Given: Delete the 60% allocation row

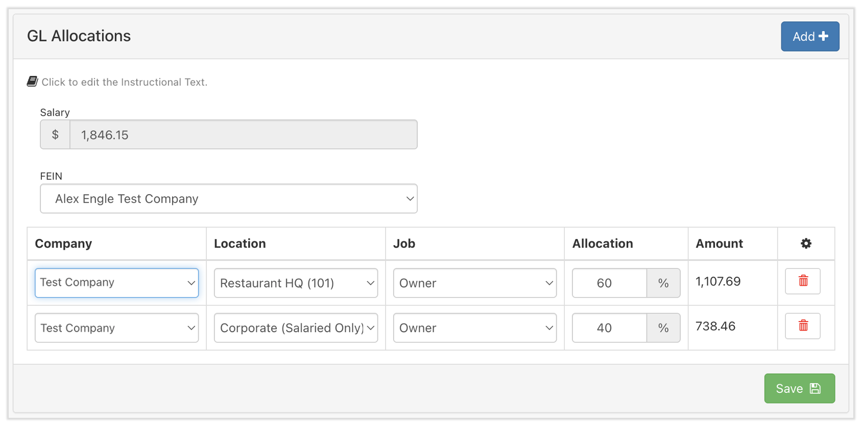Looking at the screenshot, I should (x=803, y=281).
